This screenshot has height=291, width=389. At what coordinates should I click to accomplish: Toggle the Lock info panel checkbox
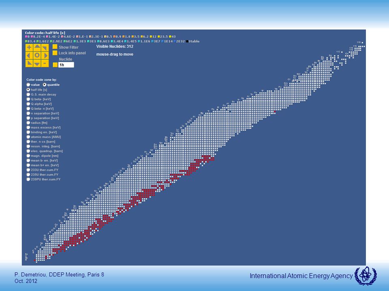(55, 53)
